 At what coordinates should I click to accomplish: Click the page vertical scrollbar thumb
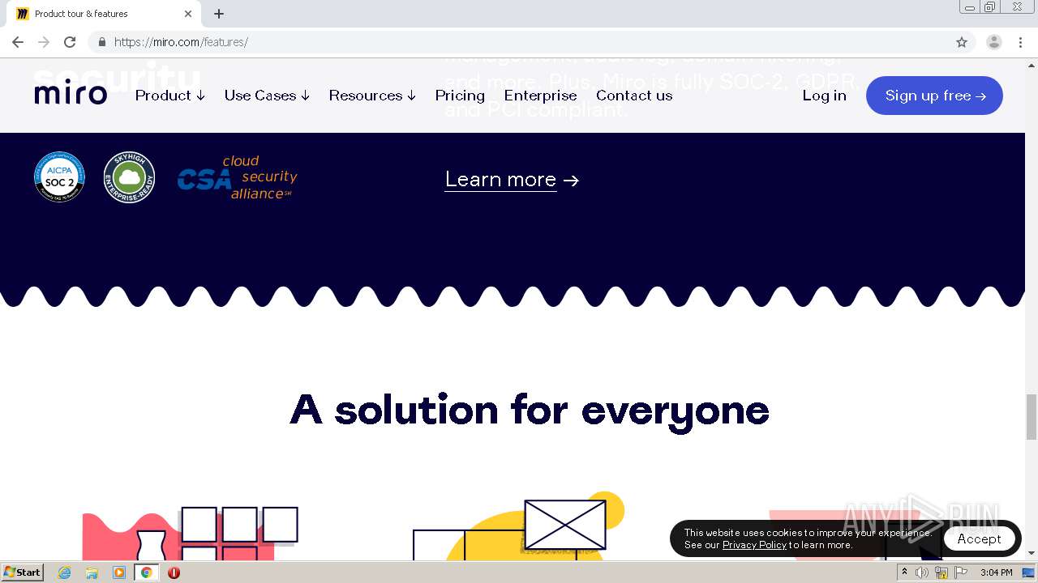click(x=1032, y=417)
